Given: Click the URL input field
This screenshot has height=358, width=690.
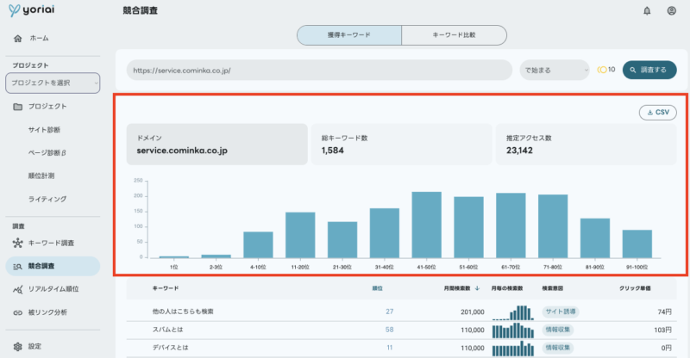Looking at the screenshot, I should [x=319, y=71].
